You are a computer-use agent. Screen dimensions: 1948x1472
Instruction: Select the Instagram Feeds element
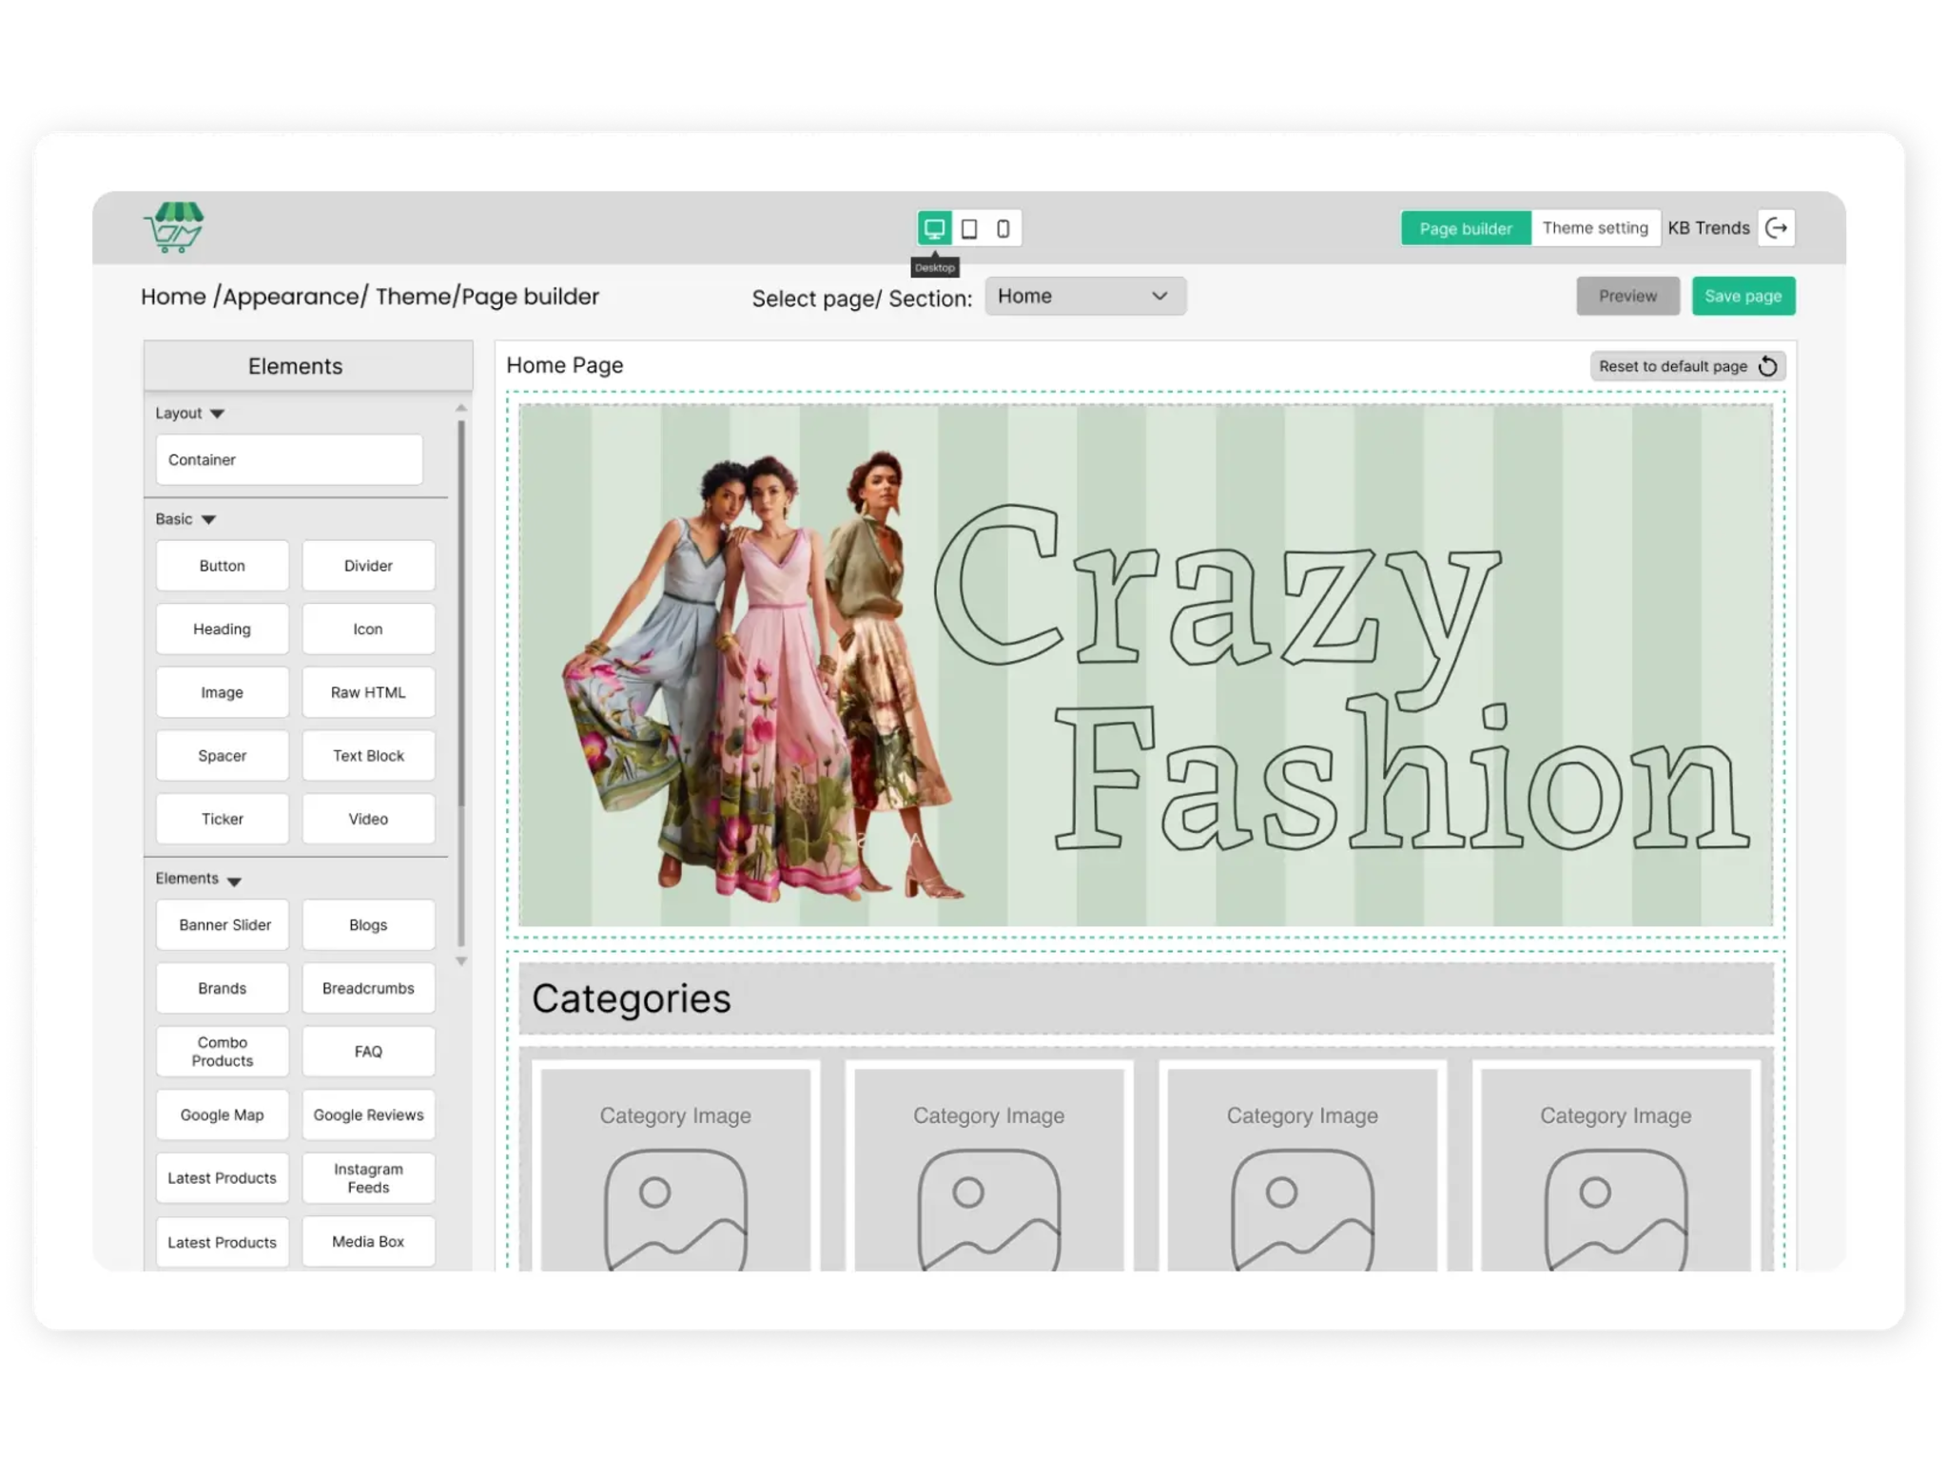(368, 1178)
